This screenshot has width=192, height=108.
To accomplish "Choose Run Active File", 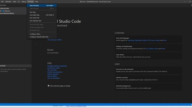I will (x=42, y=18).
